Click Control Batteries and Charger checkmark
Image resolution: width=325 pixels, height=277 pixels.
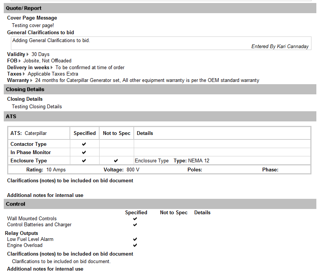click(135, 225)
